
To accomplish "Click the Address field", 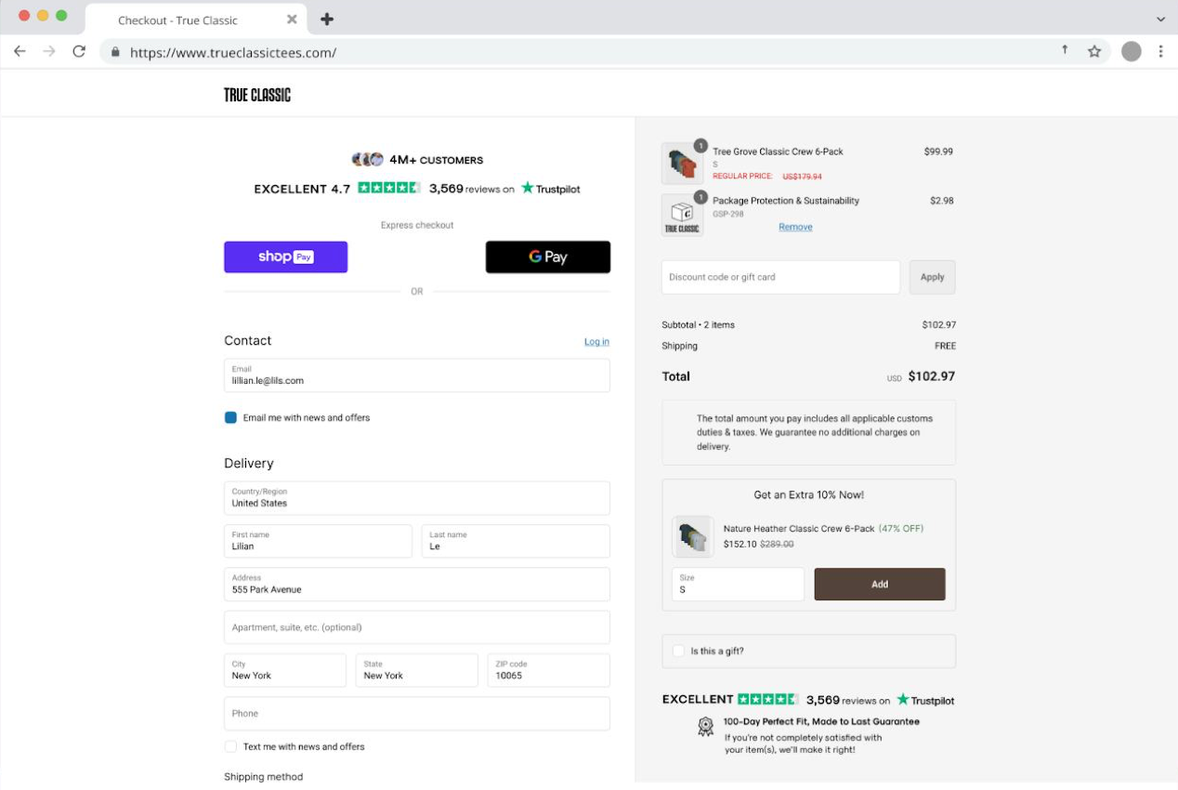I will [417, 585].
